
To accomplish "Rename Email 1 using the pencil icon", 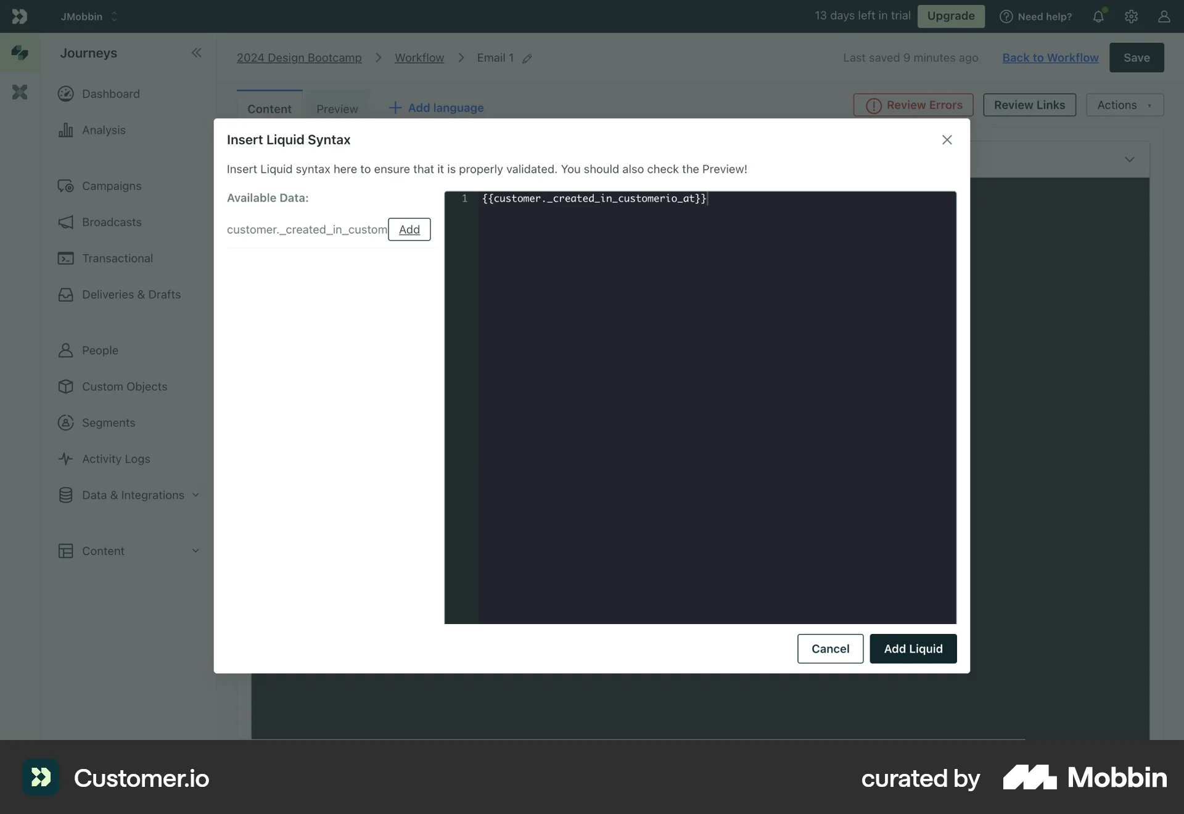I will 528,57.
